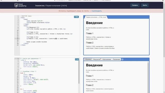Click the meta charset code line
Screen dimensions: 165x93
tap(35, 21)
